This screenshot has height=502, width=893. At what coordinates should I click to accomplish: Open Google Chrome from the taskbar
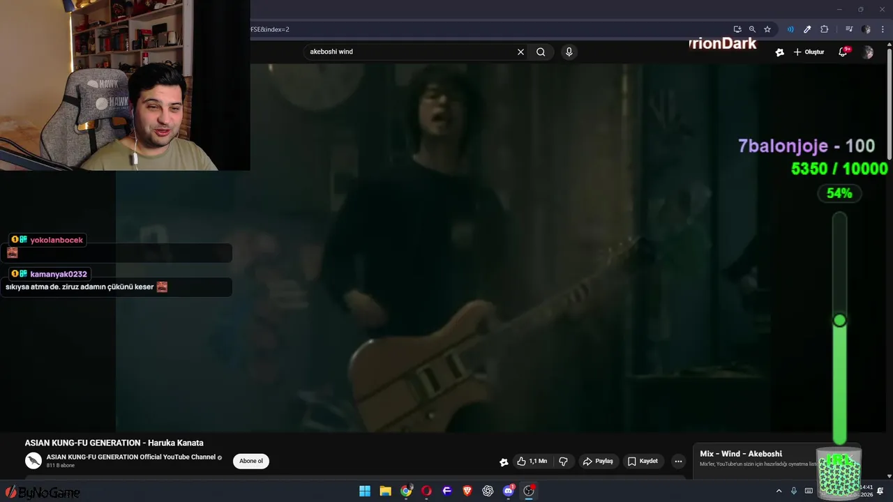pos(406,491)
